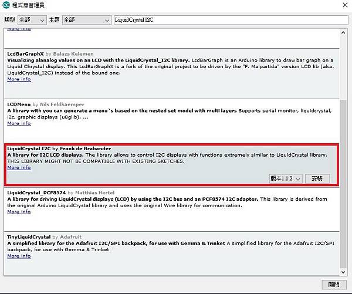352x294 pixels.
Task: Click the vertical scrollbar thumb
Action: pyautogui.click(x=343, y=184)
